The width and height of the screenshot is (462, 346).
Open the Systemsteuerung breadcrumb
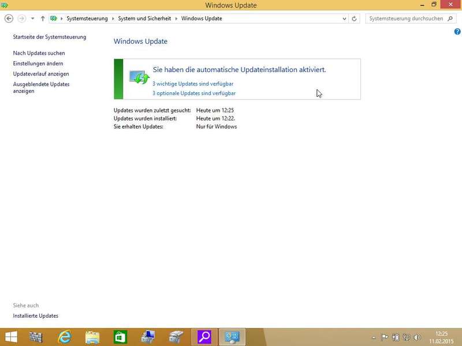[x=87, y=18]
